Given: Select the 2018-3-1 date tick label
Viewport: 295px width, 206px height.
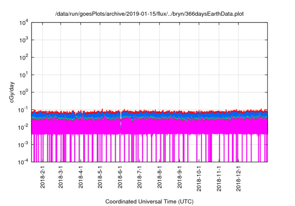Looking at the screenshot, I should pyautogui.click(x=61, y=177).
